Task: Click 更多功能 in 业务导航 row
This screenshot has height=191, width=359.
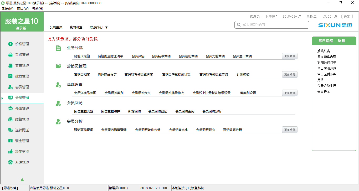Action: [x=290, y=56]
